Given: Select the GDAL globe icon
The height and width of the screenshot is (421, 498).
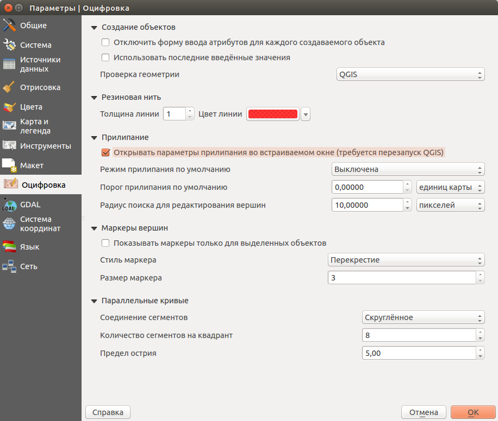Looking at the screenshot, I should [x=9, y=205].
